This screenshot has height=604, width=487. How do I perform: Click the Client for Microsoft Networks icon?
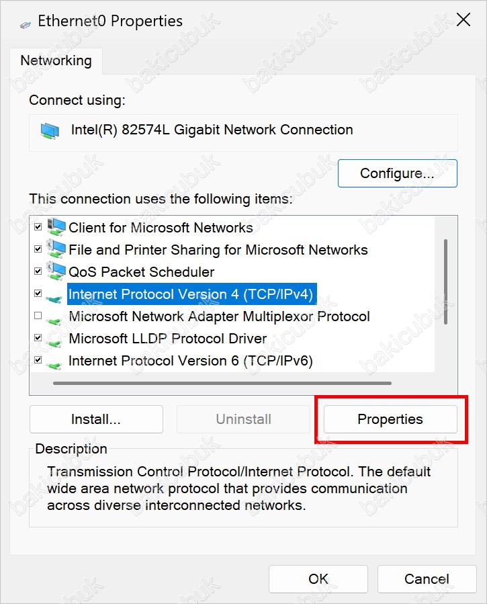click(56, 227)
